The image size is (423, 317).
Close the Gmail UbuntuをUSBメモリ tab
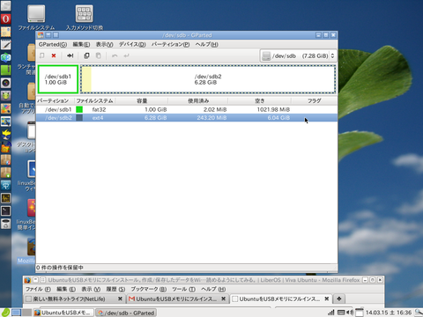pyautogui.click(x=223, y=299)
